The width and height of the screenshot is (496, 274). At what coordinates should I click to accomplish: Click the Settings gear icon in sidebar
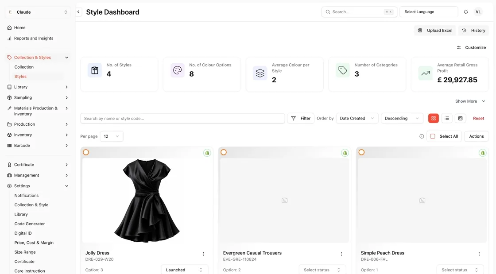[9, 186]
